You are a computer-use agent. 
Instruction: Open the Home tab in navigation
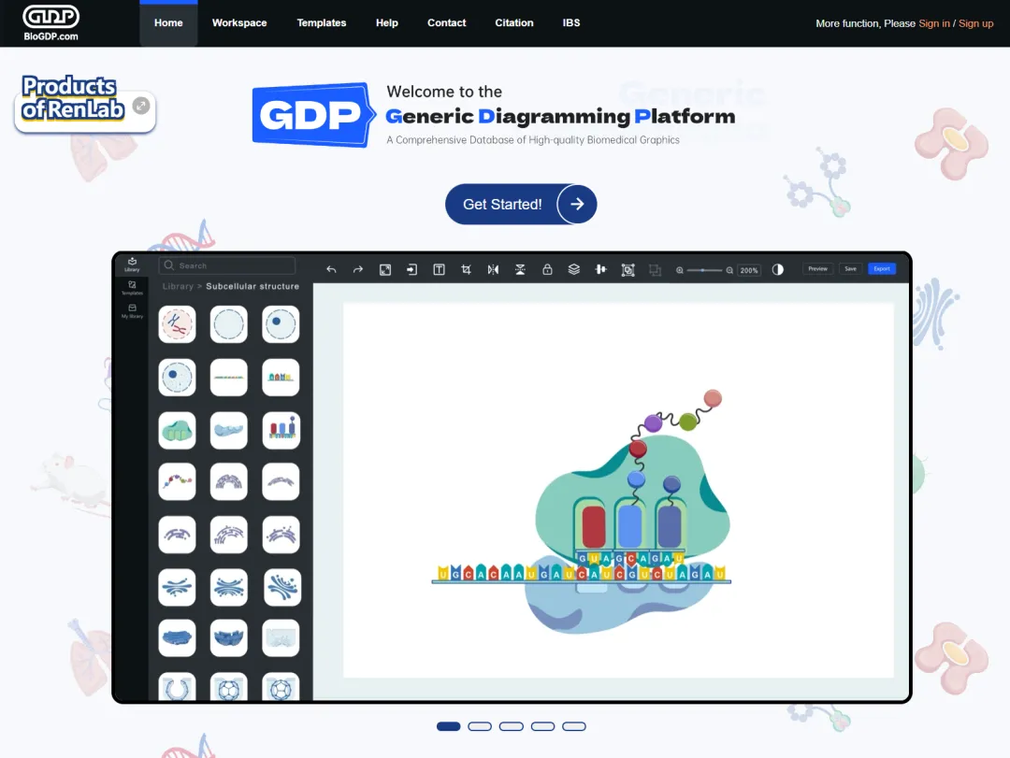tap(168, 23)
